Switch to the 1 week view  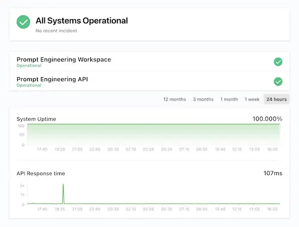252,99
